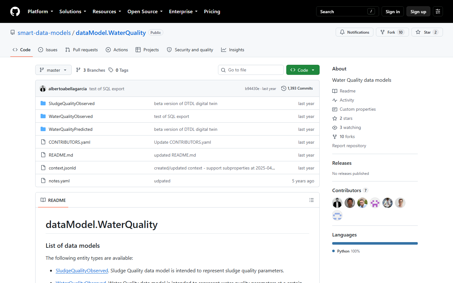Open latest commit 'test of SQL export'
The height and width of the screenshot is (283, 453).
107,89
